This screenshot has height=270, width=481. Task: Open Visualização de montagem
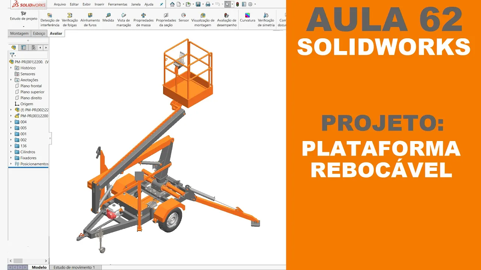pos(203,20)
